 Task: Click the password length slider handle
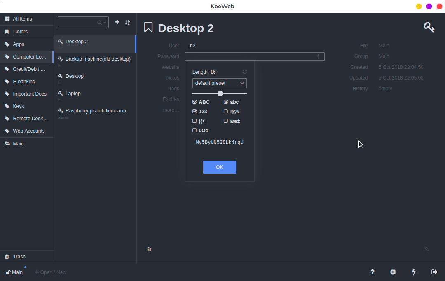[220, 94]
